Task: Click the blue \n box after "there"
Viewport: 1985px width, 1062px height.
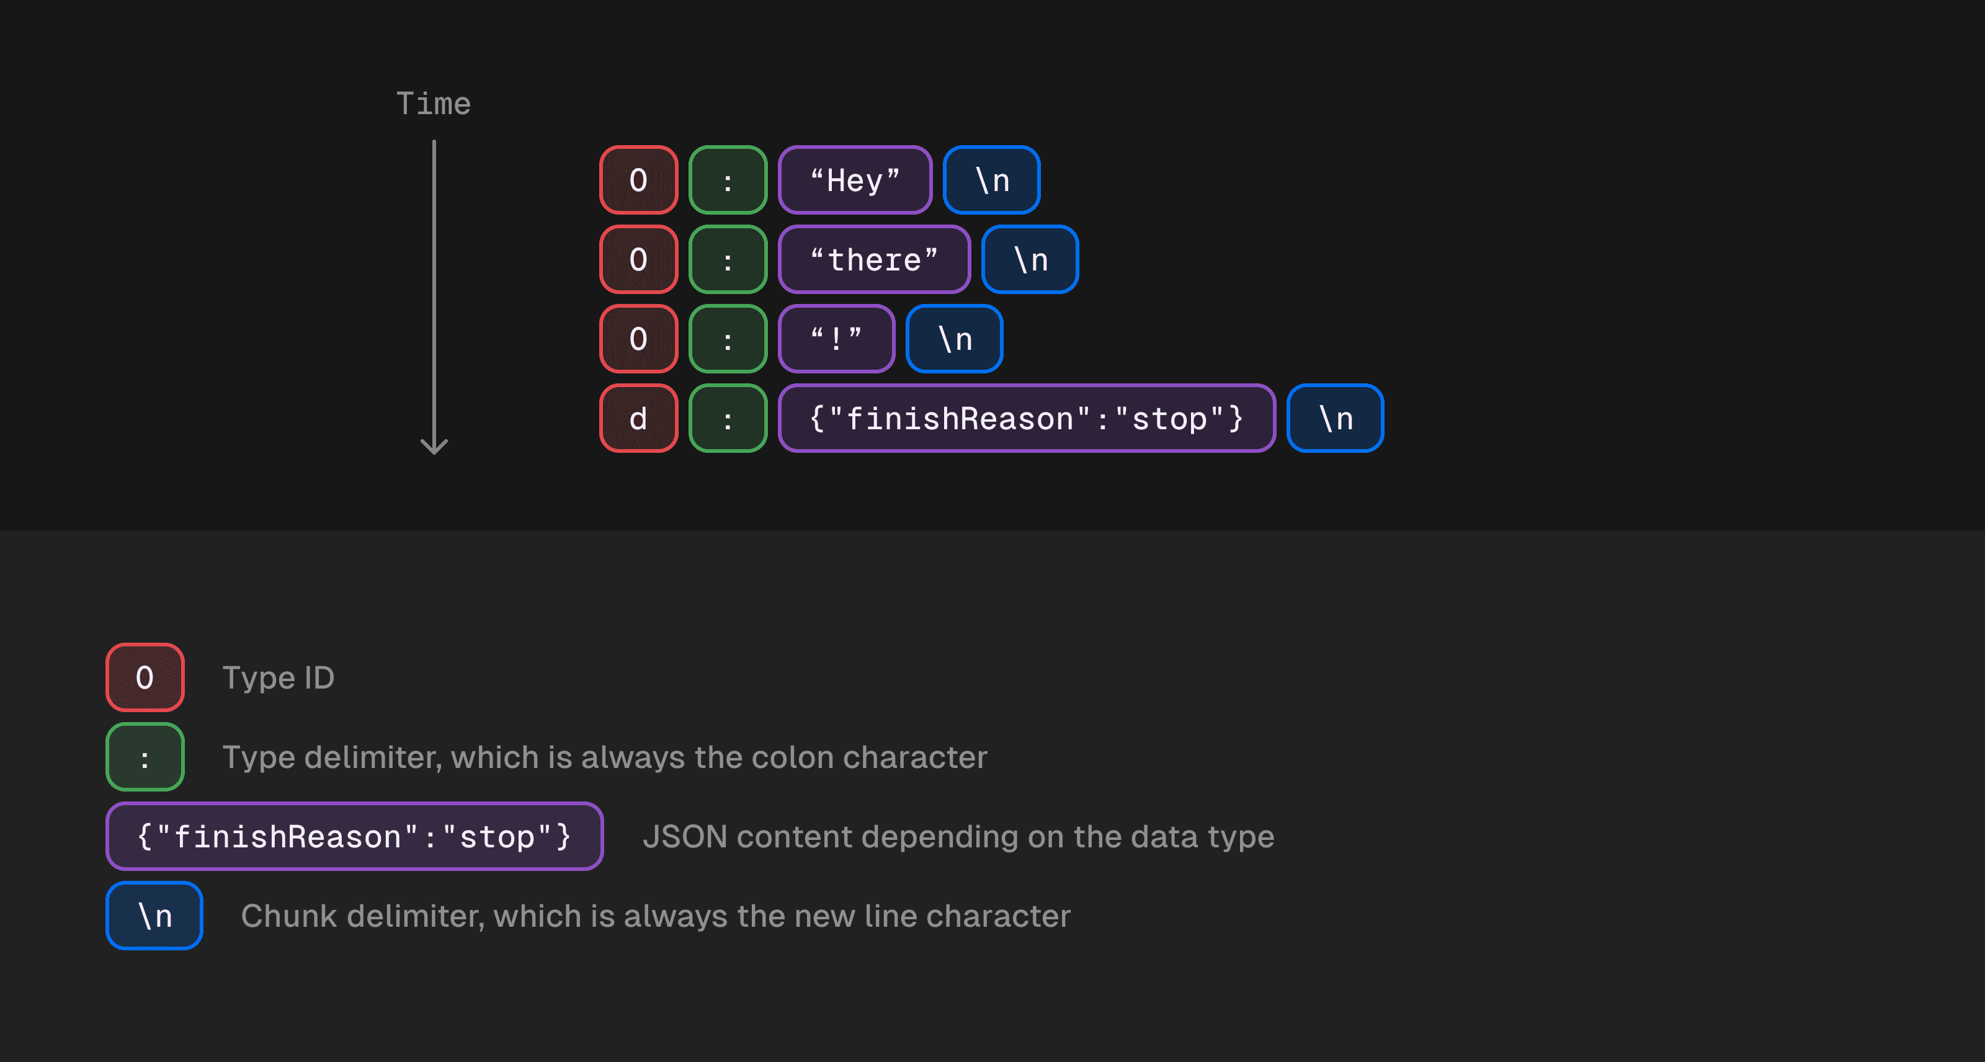Action: point(1030,260)
